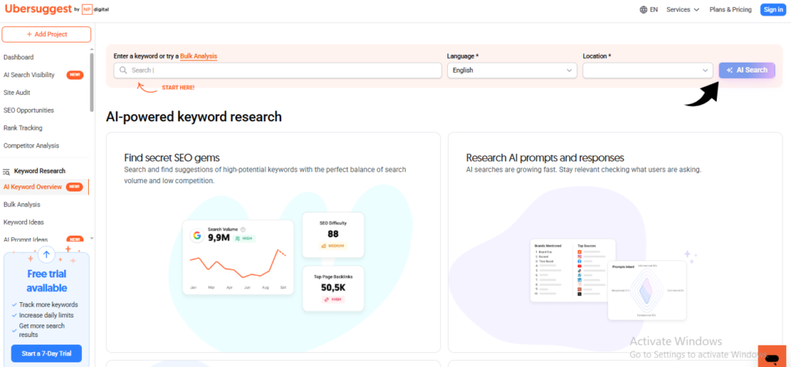Click Start a 7-Day Trial button
This screenshot has width=791, height=367.
point(46,354)
